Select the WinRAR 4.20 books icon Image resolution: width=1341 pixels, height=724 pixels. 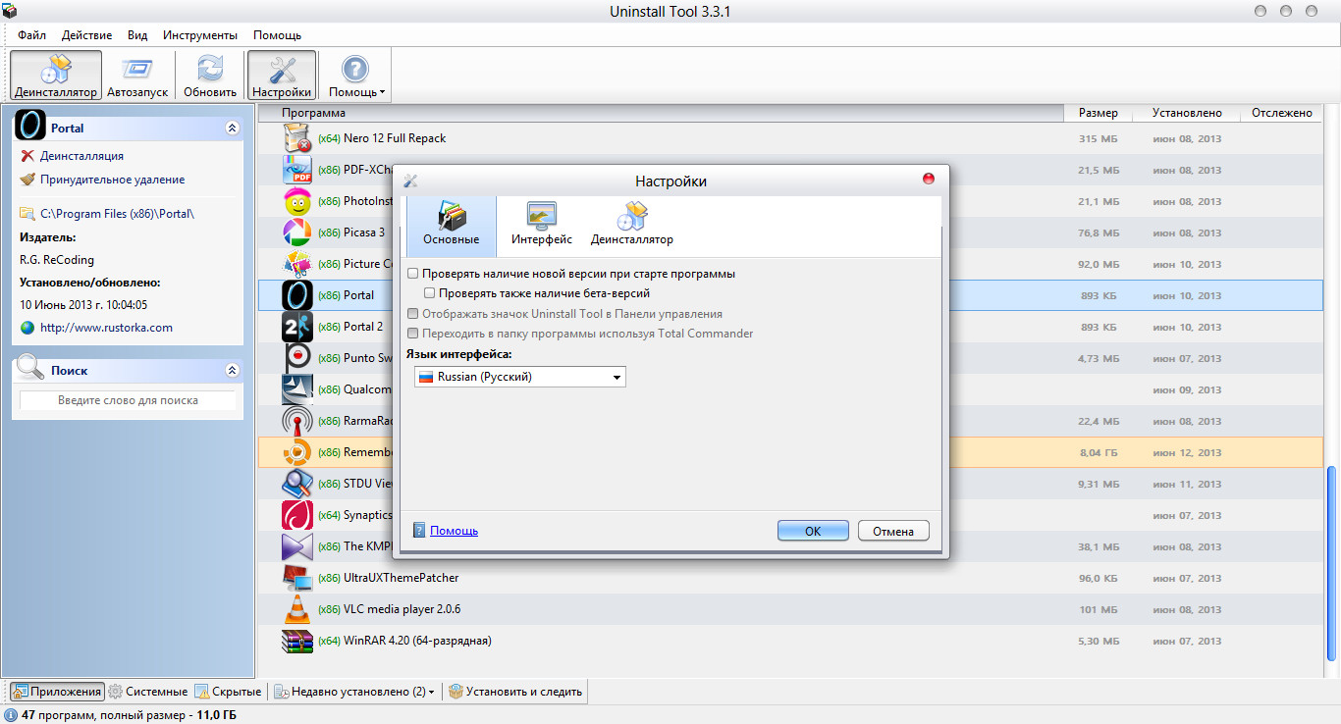297,641
